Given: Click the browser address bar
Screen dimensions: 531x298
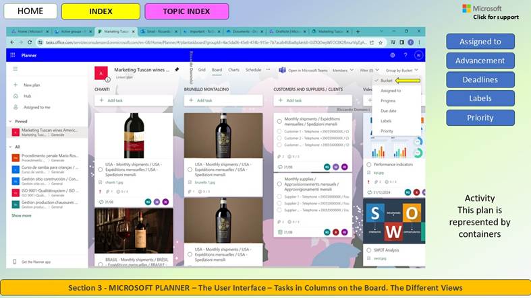Looking at the screenshot, I should coord(205,42).
